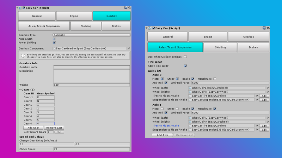Viewport: 282px width, 158px height.
Task: Open gear settings menu in left Eazy Car header
Action: pos(129,8)
